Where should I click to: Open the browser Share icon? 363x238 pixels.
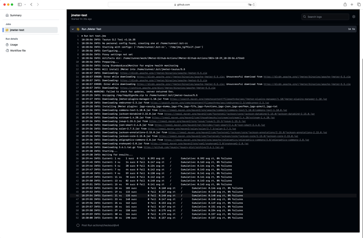click(345, 4)
